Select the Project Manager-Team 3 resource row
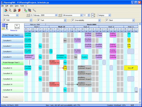This screenshot has height=107, width=142. (13, 62)
